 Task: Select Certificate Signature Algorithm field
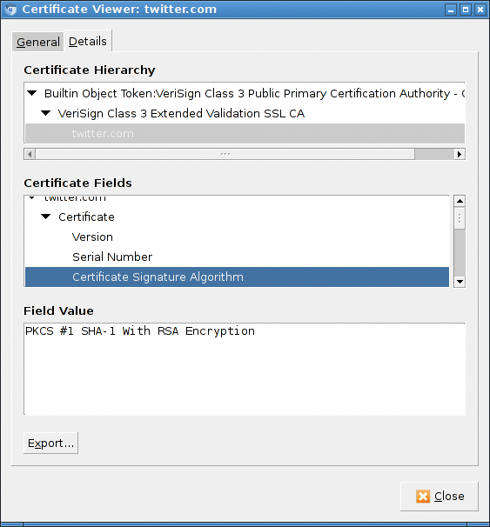[237, 277]
